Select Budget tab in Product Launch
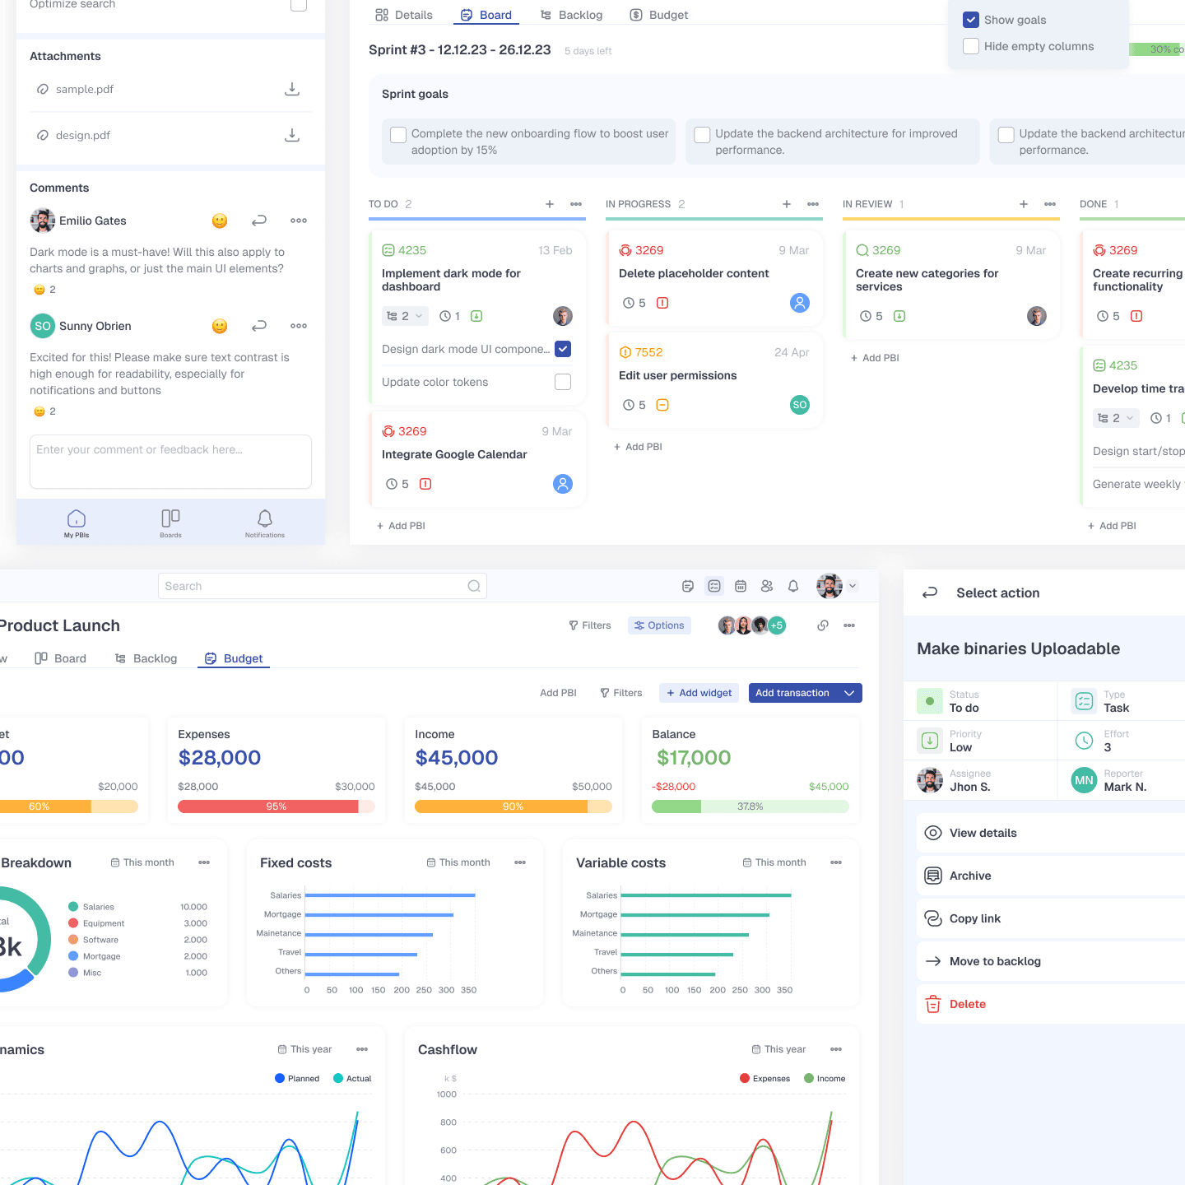 pyautogui.click(x=234, y=658)
